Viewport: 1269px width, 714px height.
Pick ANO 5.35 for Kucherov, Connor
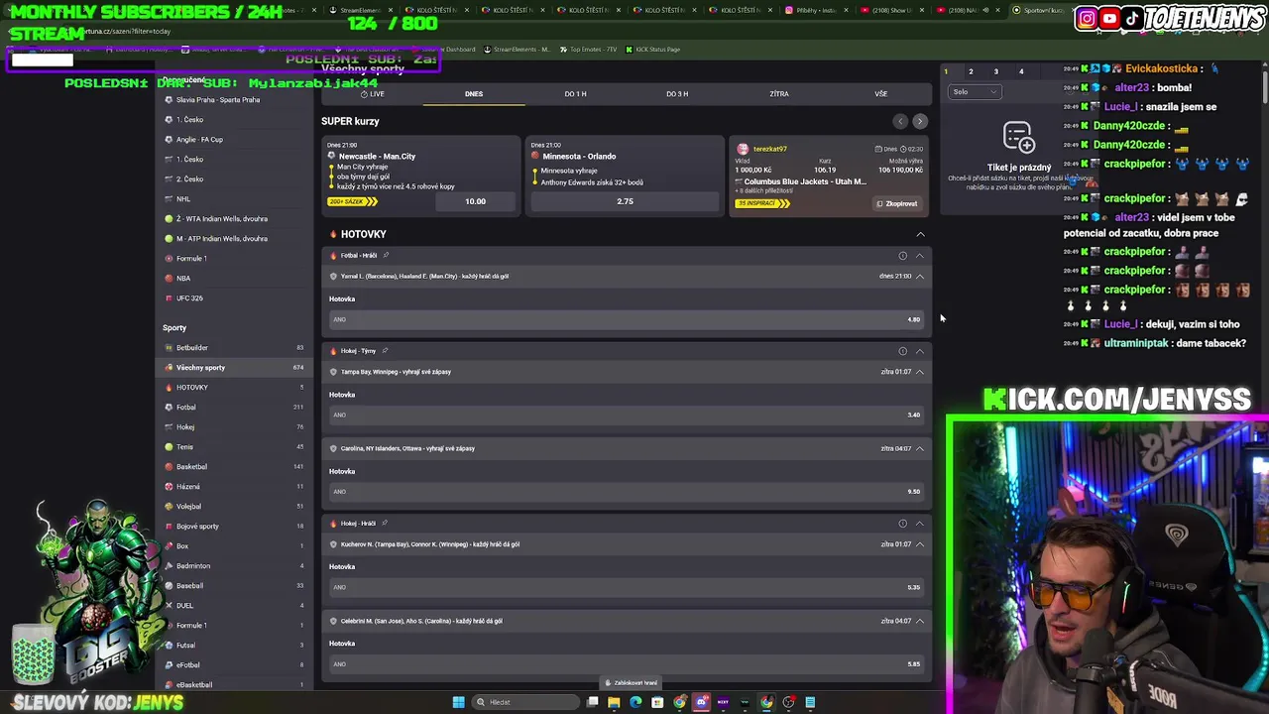click(626, 587)
